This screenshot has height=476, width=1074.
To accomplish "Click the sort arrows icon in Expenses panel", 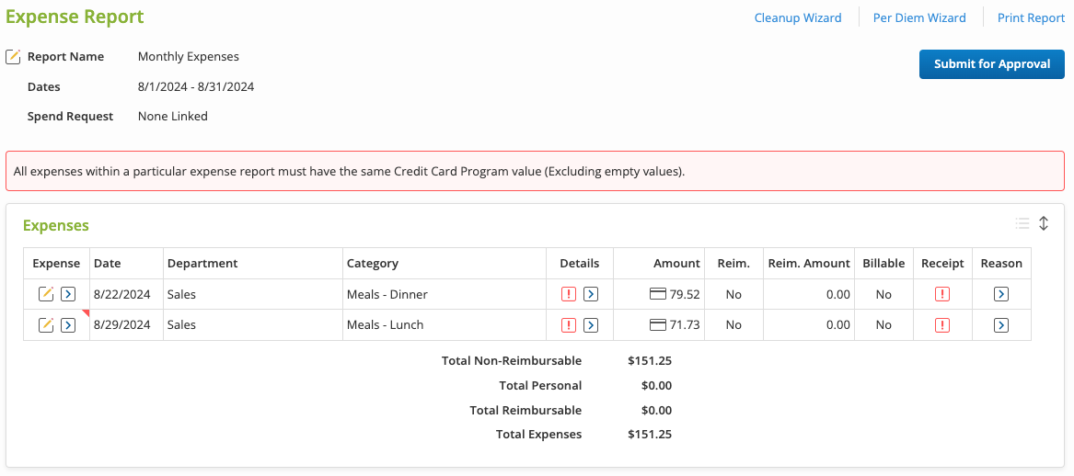I will click(1044, 223).
